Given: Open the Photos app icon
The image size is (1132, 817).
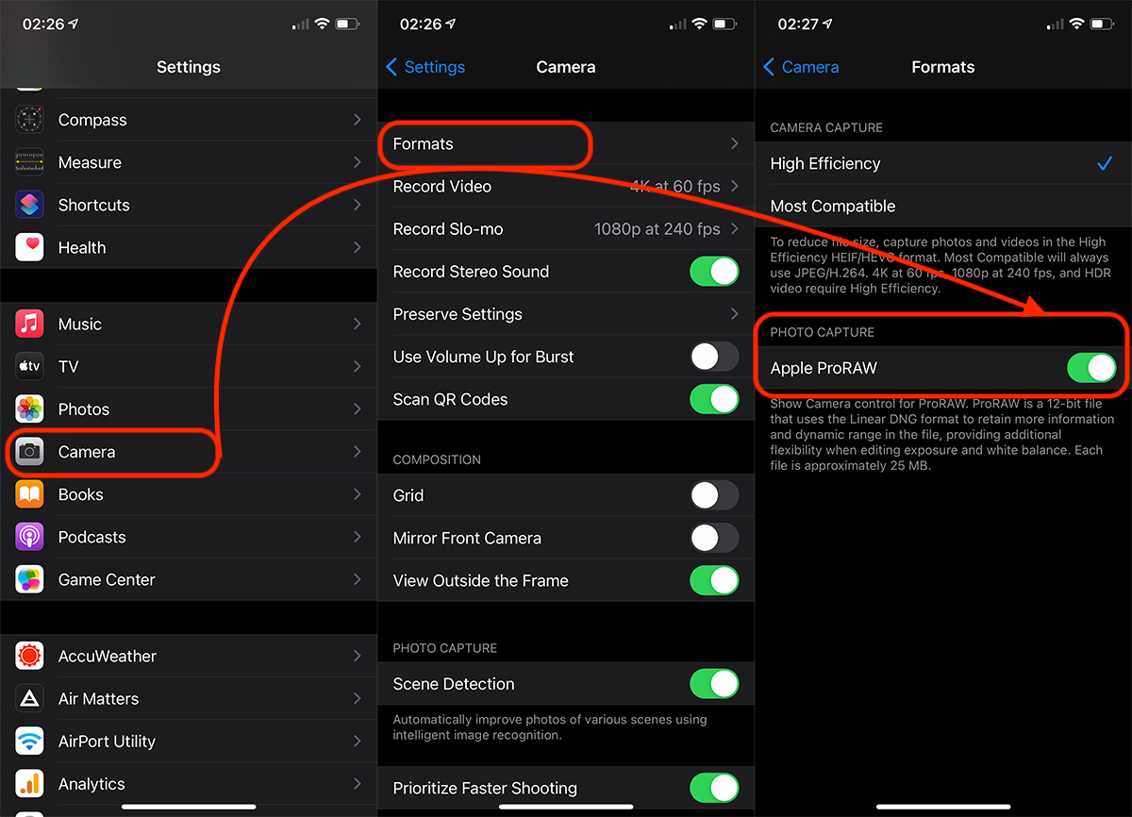Looking at the screenshot, I should point(30,408).
